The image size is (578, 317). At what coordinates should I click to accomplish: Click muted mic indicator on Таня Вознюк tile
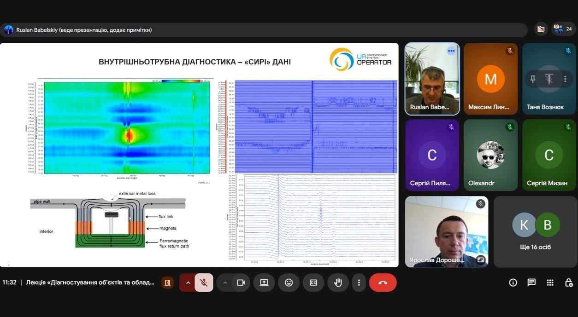568,51
